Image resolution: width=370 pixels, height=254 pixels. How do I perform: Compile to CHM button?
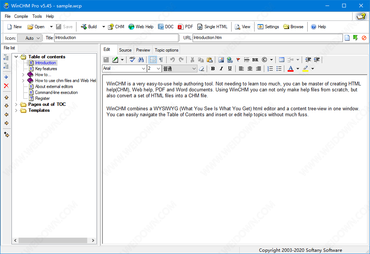(116, 27)
